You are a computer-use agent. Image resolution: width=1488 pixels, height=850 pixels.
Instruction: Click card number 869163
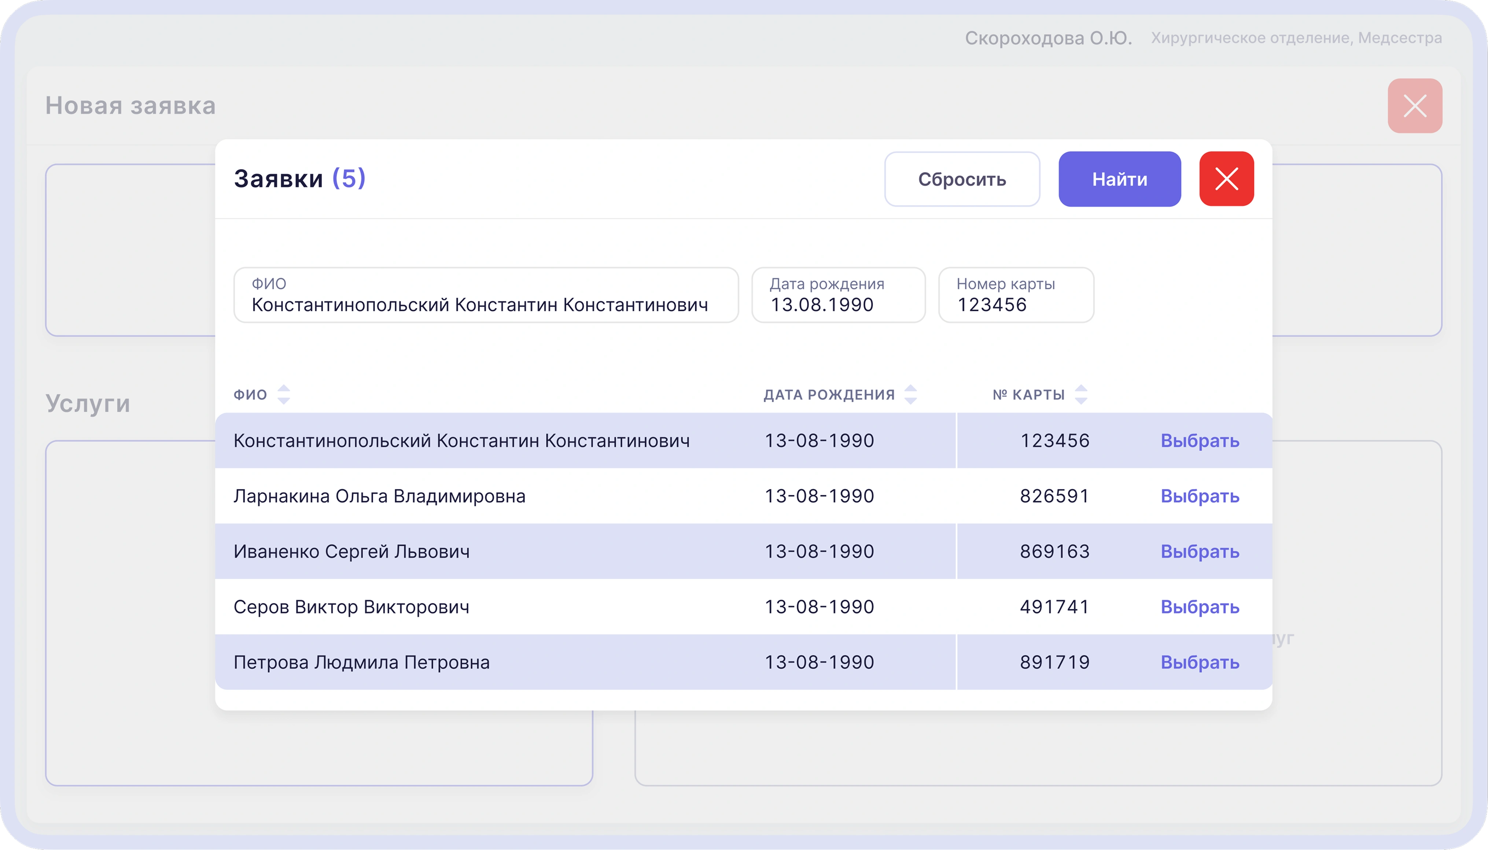coord(1055,552)
